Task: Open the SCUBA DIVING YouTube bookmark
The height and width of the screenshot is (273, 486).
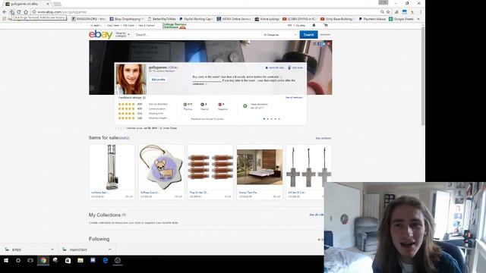Action: [300, 19]
